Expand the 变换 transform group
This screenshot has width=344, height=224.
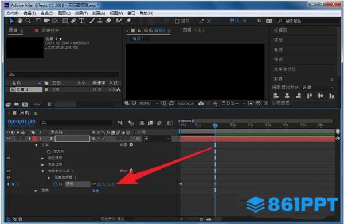pos(36,191)
